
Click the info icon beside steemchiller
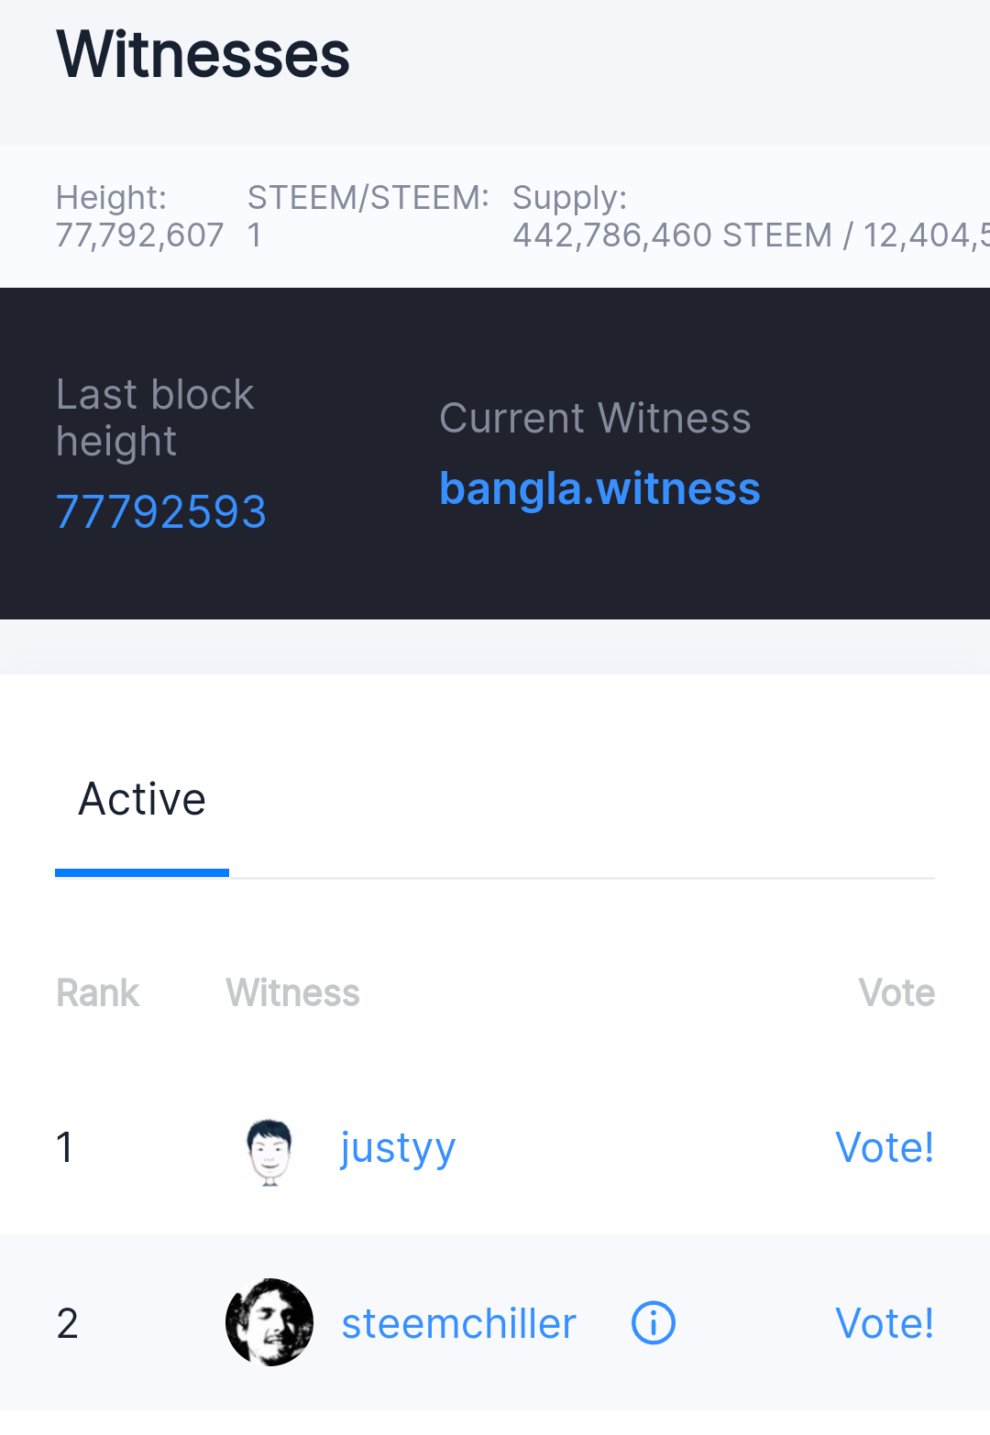tap(654, 1323)
